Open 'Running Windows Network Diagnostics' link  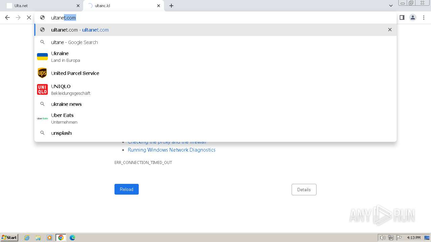pyautogui.click(x=172, y=150)
